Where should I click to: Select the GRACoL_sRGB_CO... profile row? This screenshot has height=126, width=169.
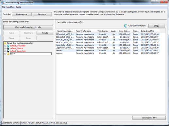(108, 40)
